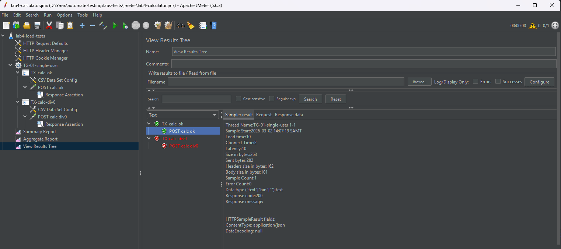Viewport: 561px width, 249px height.
Task: Enable the Case sensitive search checkbox
Action: click(238, 99)
